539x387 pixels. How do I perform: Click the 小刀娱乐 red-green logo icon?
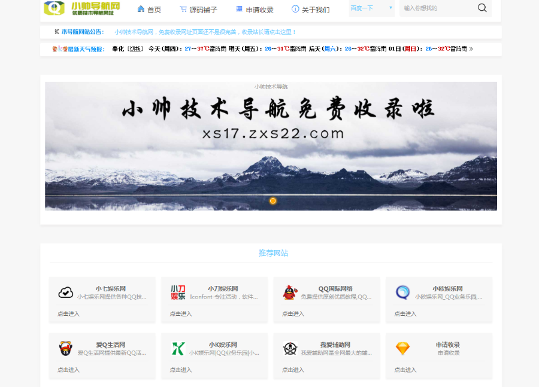pyautogui.click(x=178, y=292)
